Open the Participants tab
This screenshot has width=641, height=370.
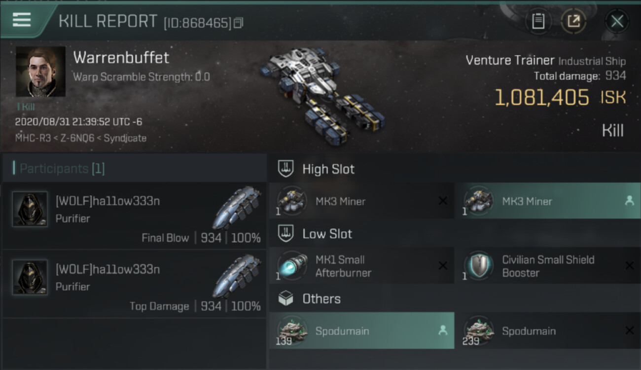[62, 169]
